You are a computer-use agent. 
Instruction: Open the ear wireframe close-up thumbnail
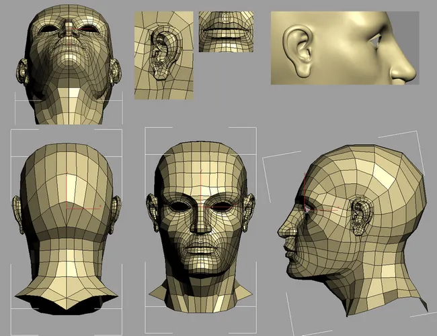pyautogui.click(x=164, y=55)
